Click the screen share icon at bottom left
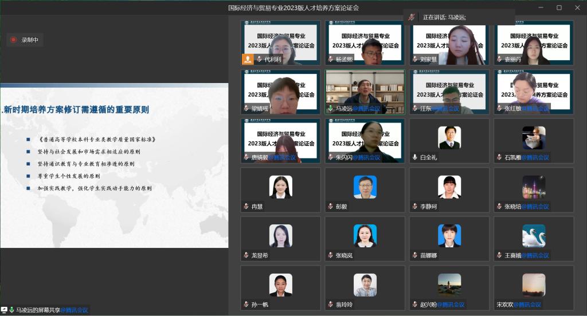The width and height of the screenshot is (587, 316). pos(5,310)
